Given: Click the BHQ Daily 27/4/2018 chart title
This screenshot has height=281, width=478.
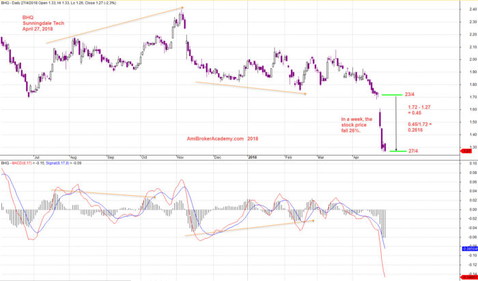Looking at the screenshot, I should click(60, 3).
